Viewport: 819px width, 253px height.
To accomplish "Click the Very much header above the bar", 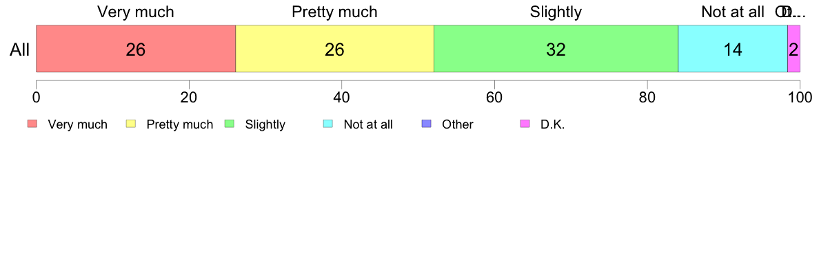I will pos(136,12).
